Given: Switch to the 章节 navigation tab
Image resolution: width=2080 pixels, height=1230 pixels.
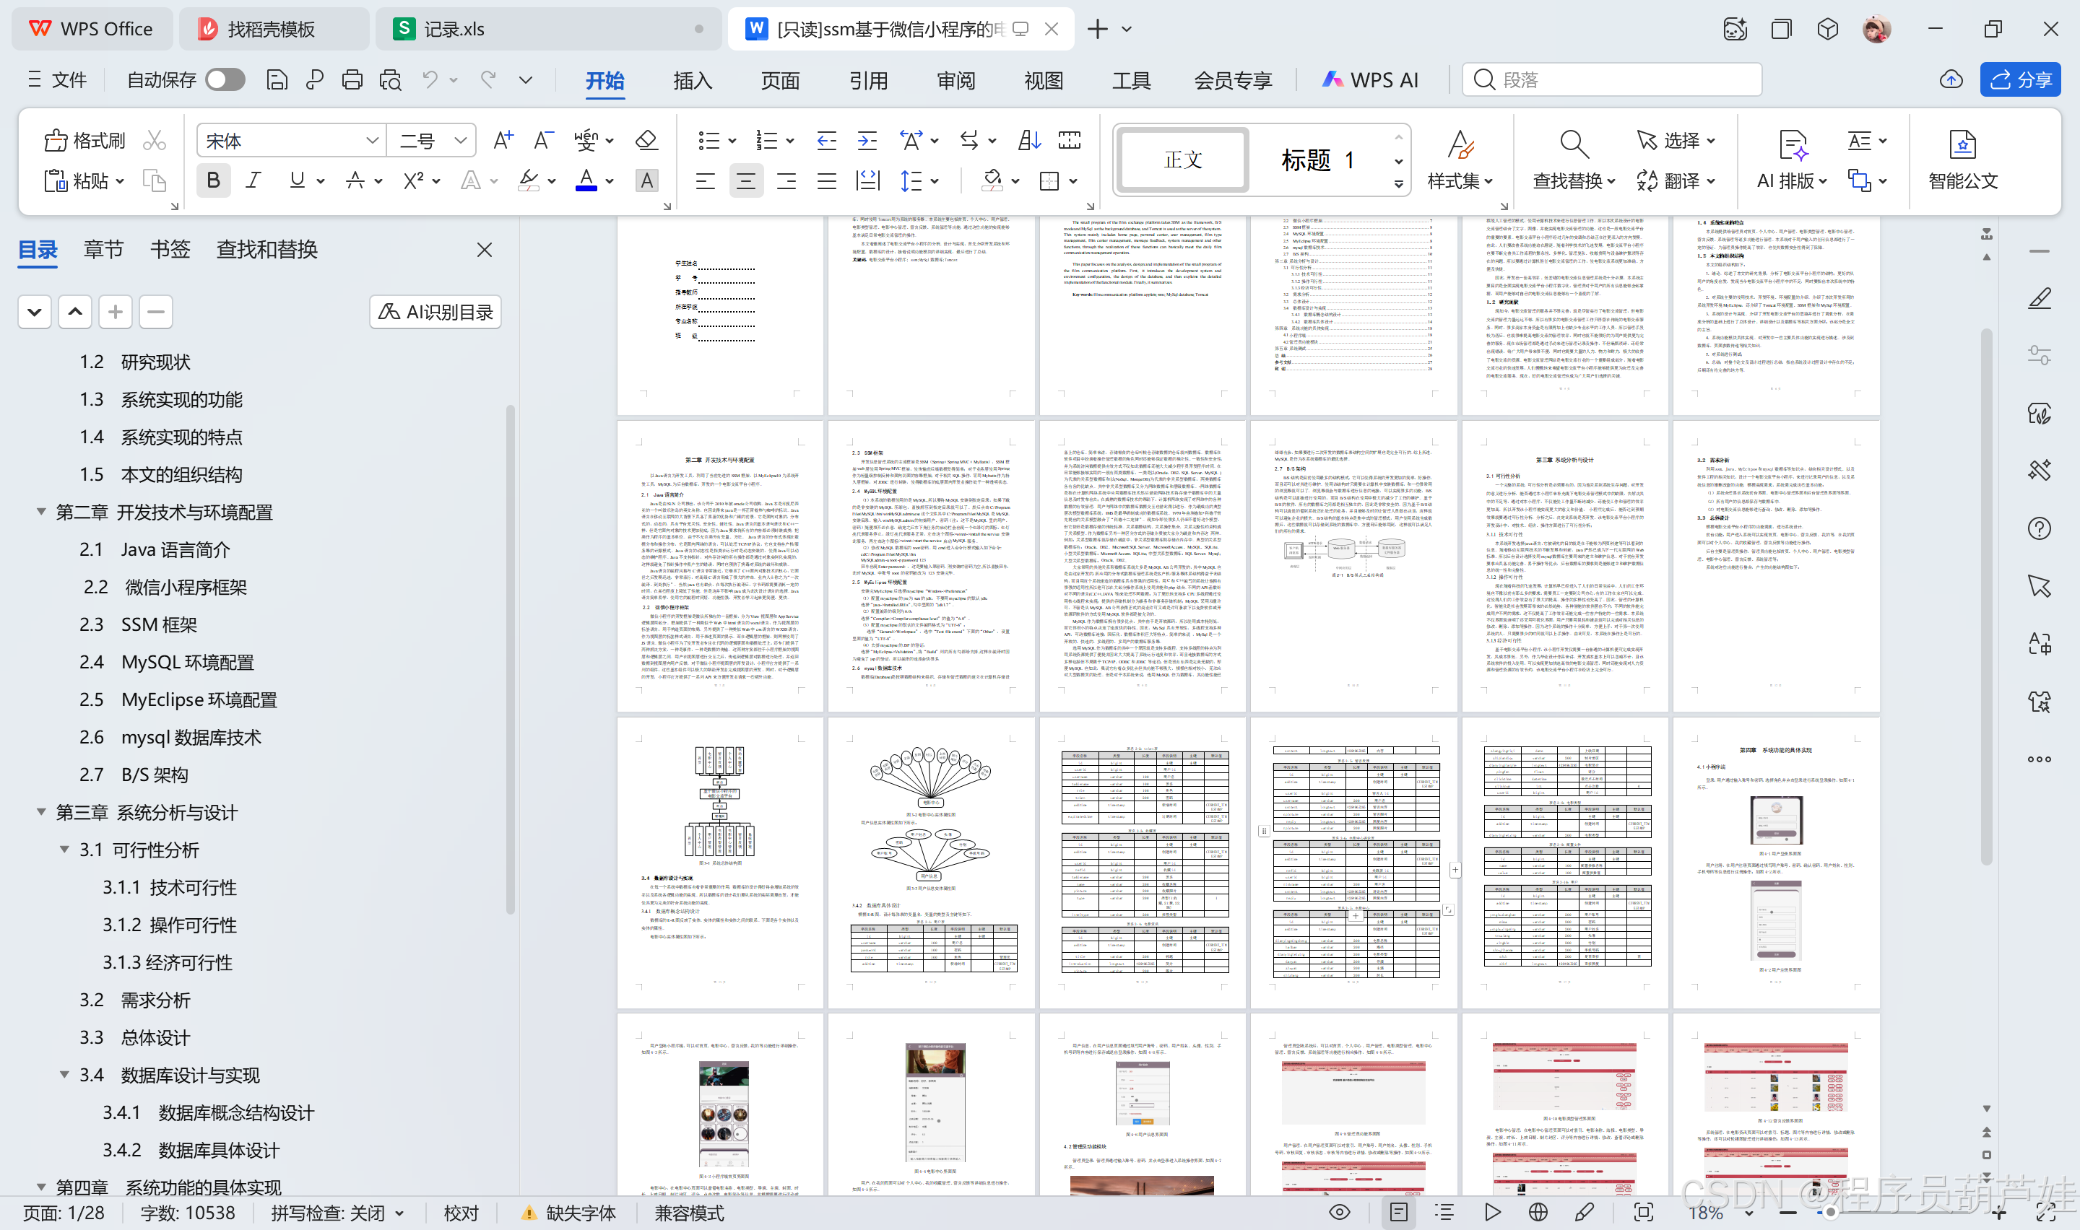Looking at the screenshot, I should pos(103,250).
